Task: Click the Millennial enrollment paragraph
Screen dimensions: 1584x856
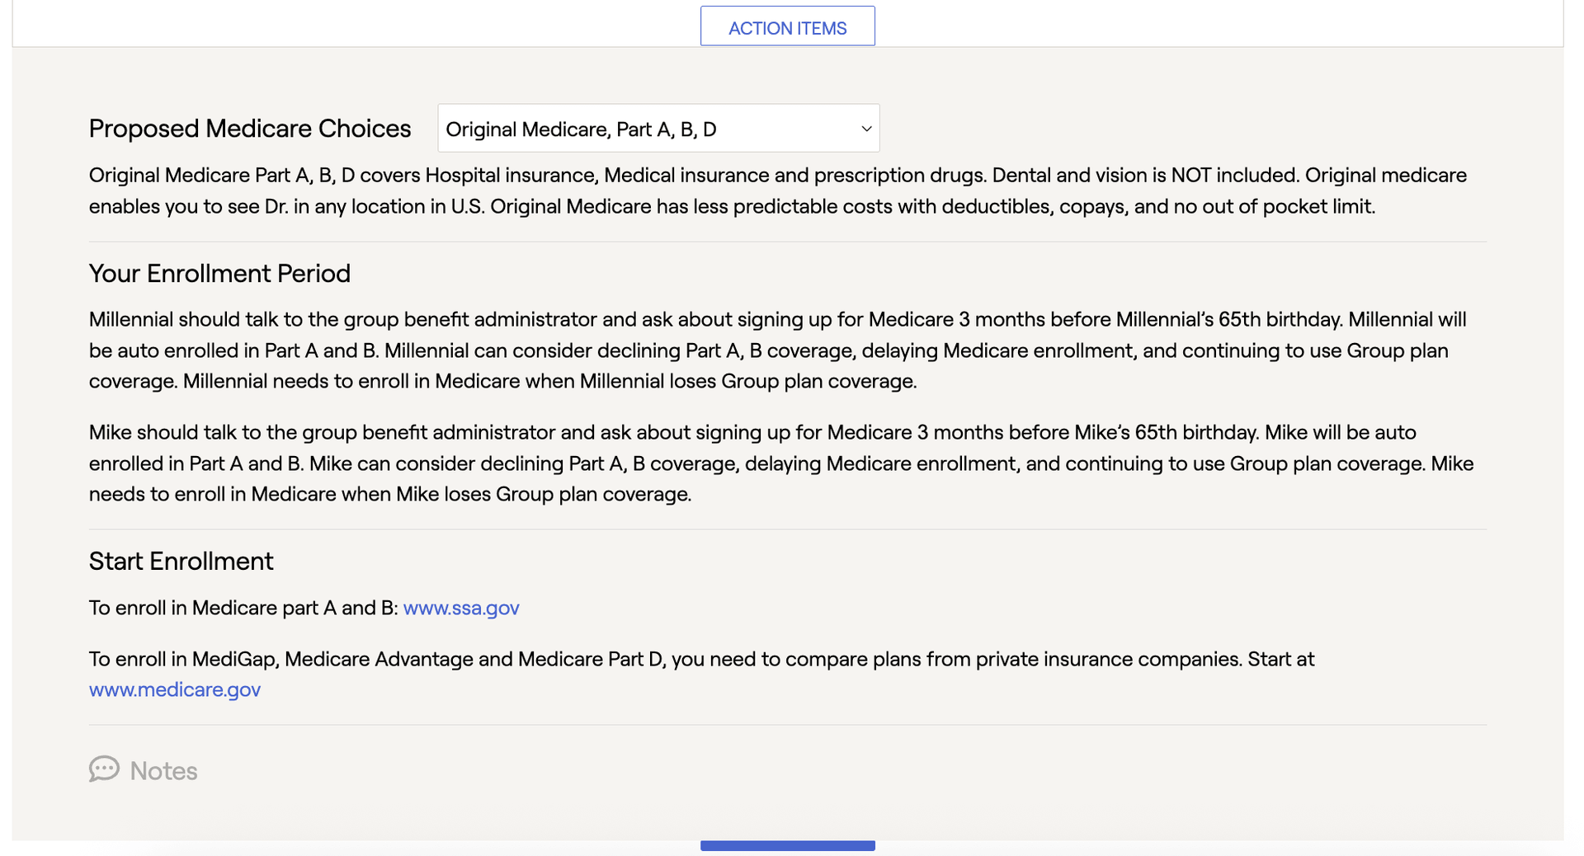Action: point(778,350)
